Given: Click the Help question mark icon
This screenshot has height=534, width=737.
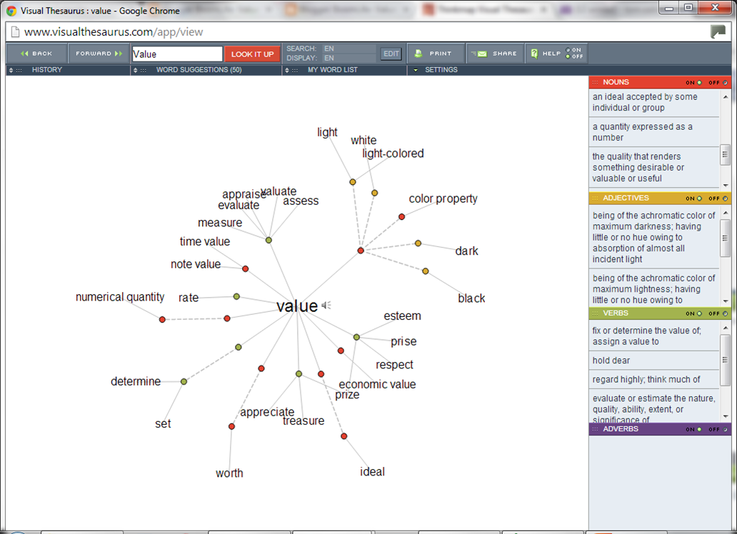Looking at the screenshot, I should [534, 54].
